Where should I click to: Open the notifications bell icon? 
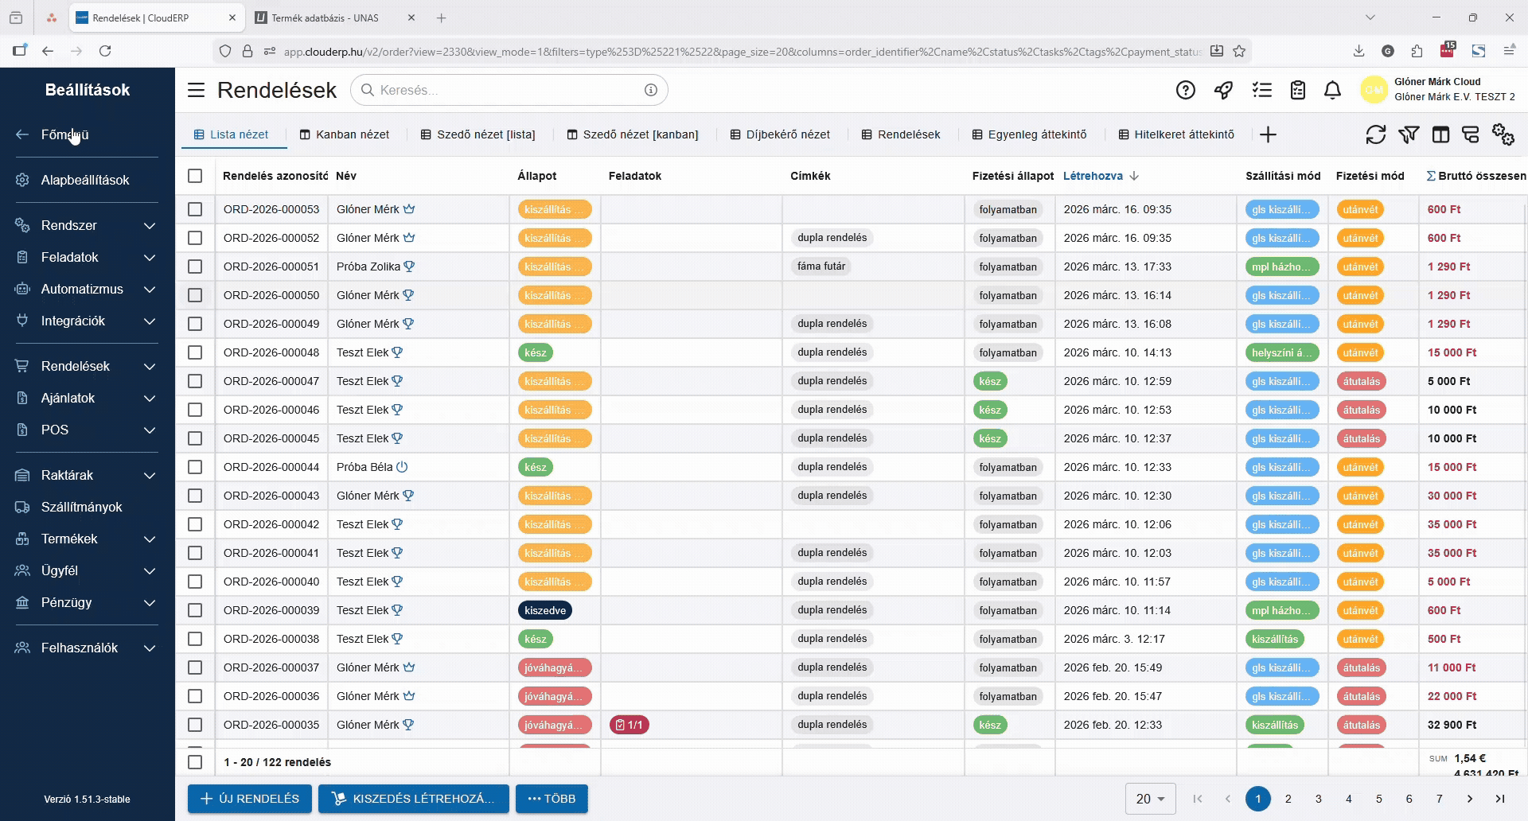pos(1331,90)
